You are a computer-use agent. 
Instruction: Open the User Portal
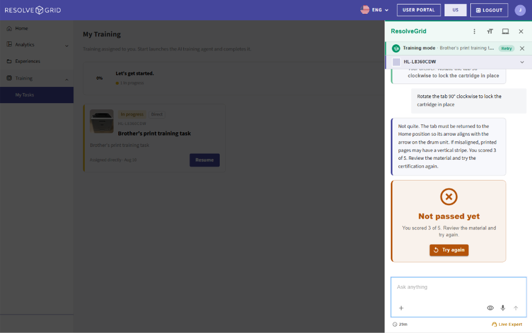[419, 10]
